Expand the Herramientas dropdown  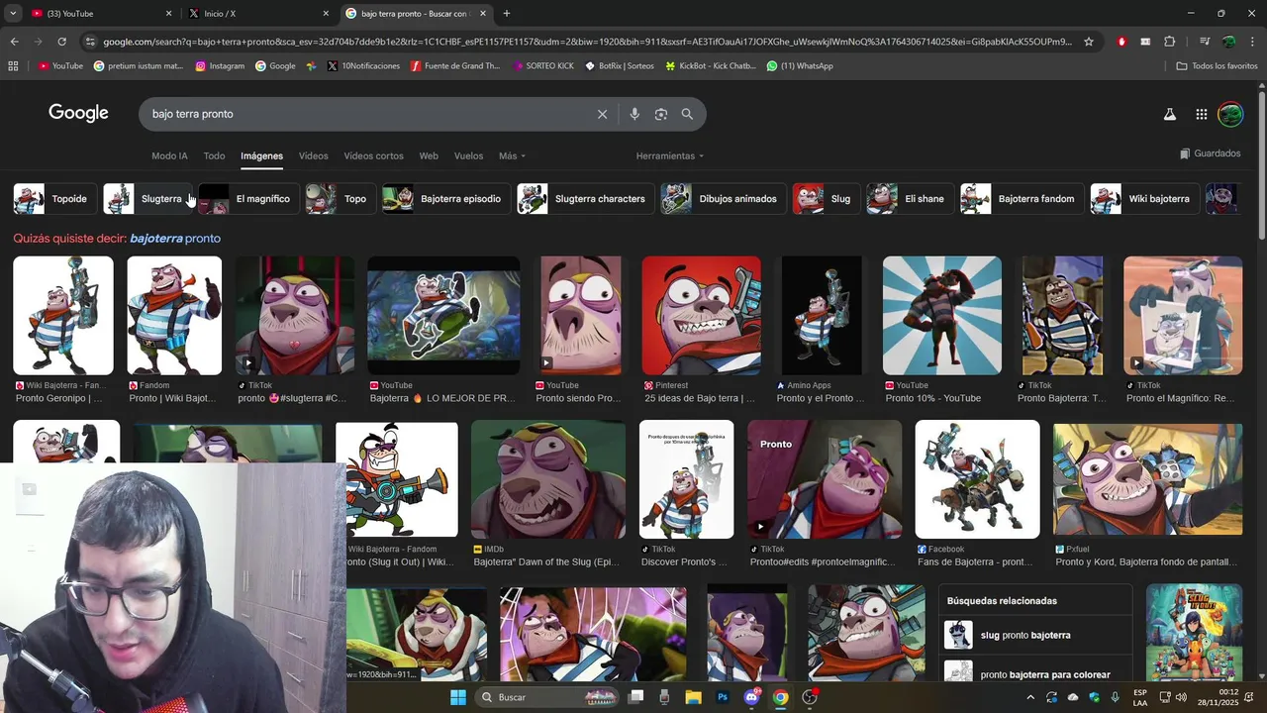point(670,155)
